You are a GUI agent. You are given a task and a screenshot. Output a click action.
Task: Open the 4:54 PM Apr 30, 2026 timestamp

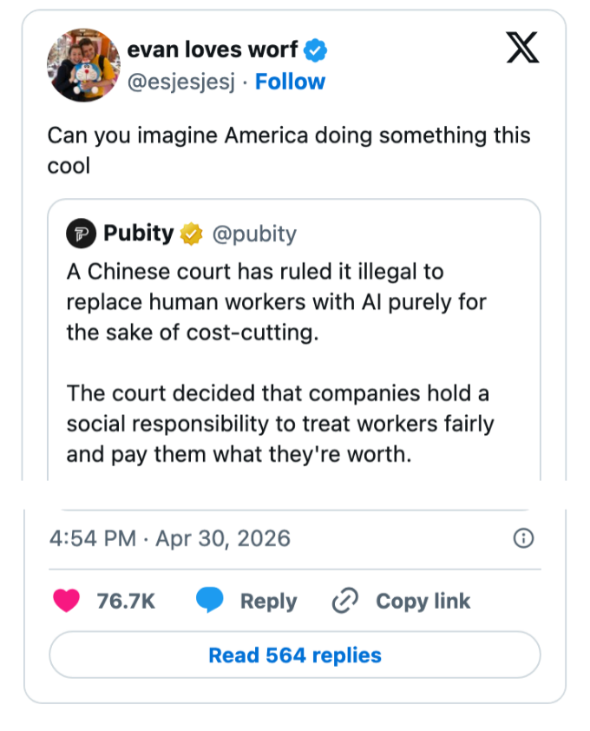pos(170,538)
